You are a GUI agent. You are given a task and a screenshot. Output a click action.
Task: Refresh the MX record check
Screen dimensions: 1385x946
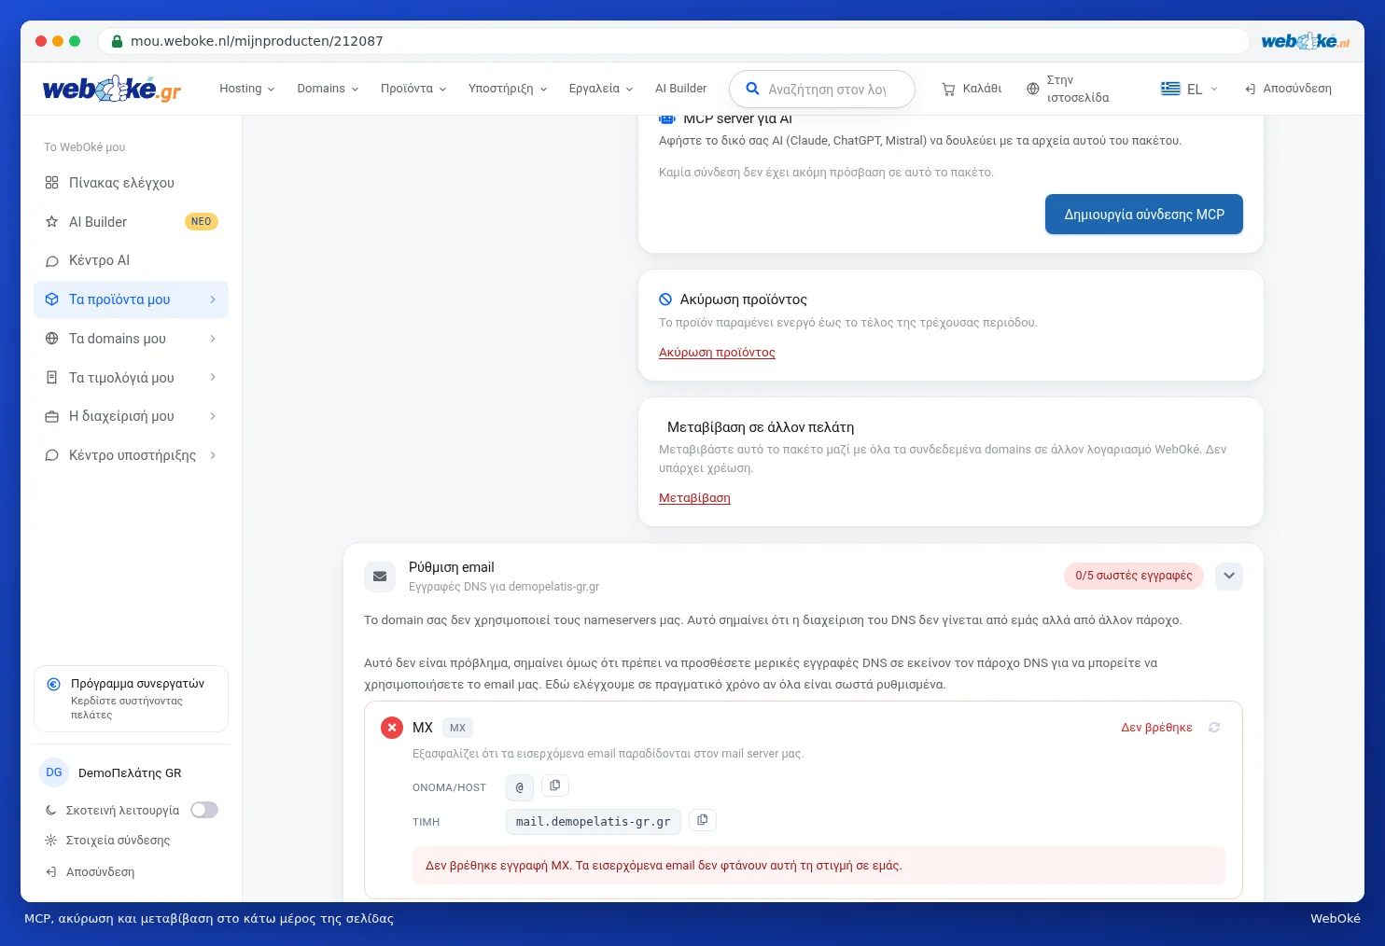pyautogui.click(x=1214, y=728)
